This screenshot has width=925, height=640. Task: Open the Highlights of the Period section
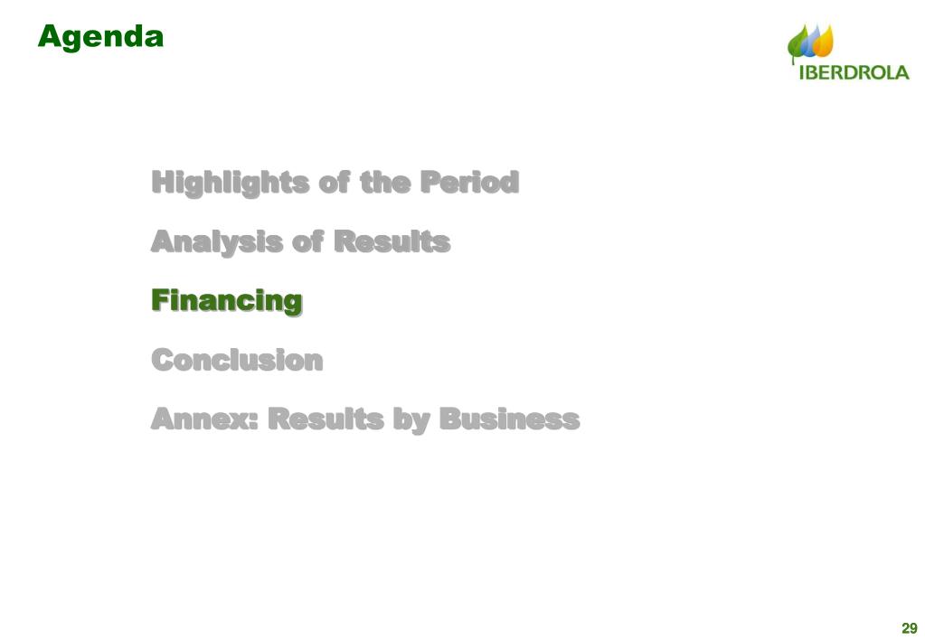click(335, 183)
